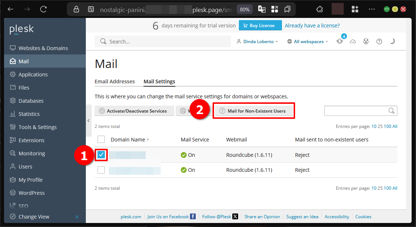
Task: Check the first domain's checkbox
Action: [101, 155]
